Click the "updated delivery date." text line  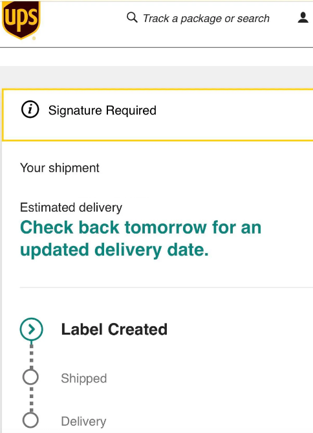point(114,250)
